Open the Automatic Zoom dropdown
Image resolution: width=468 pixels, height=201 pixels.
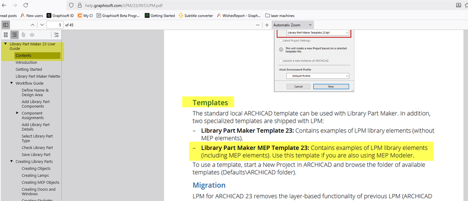[293, 25]
